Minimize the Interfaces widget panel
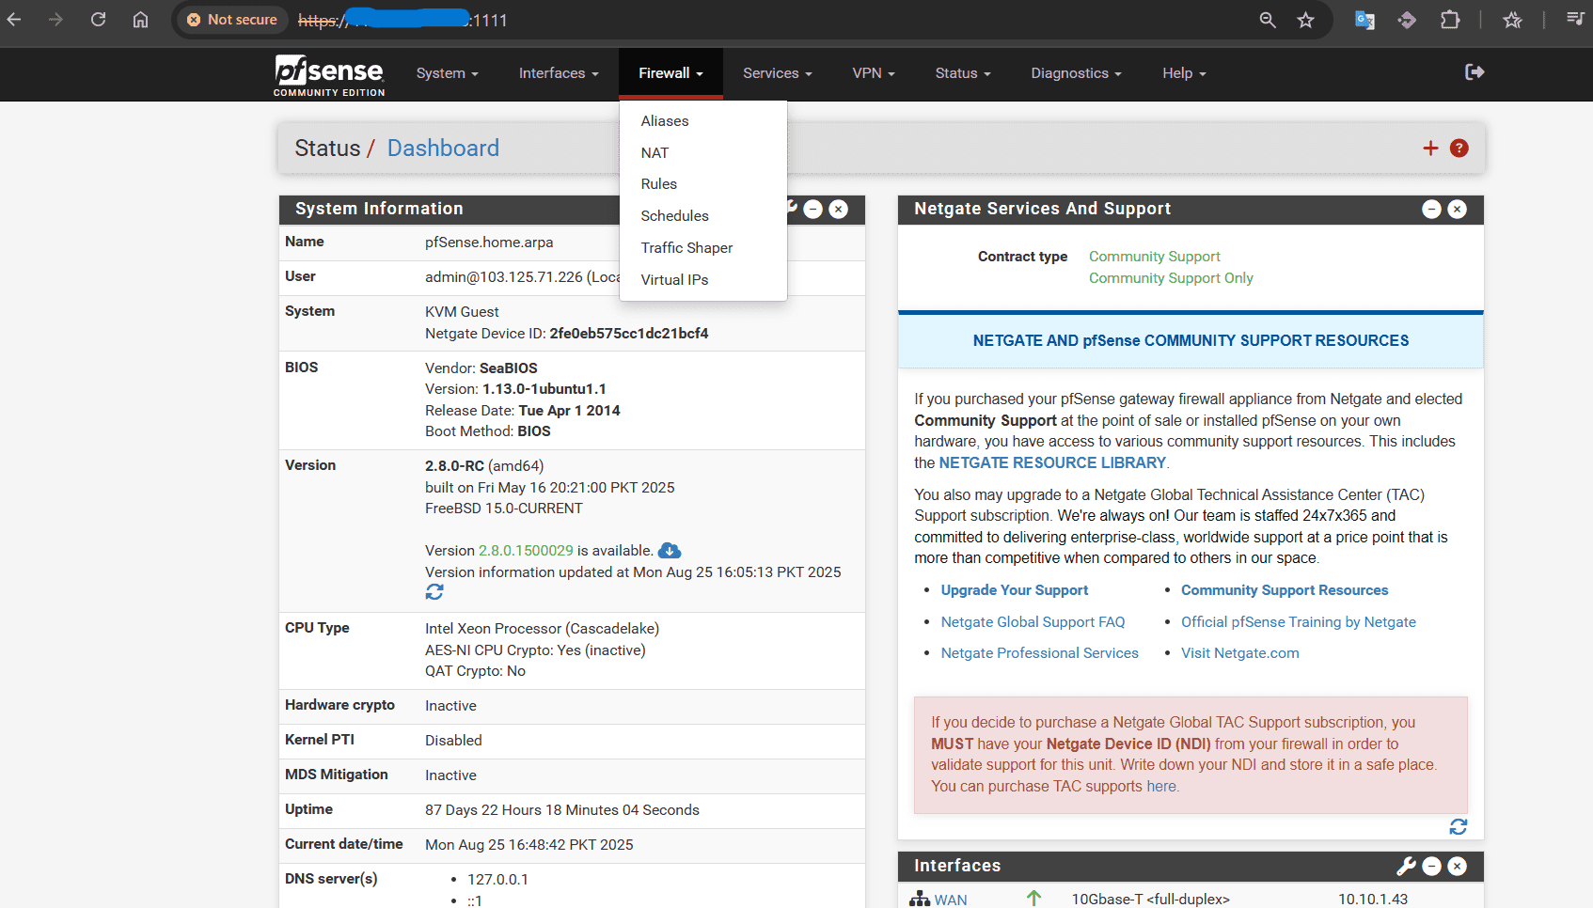Viewport: 1593px width, 908px height. coord(1431,866)
